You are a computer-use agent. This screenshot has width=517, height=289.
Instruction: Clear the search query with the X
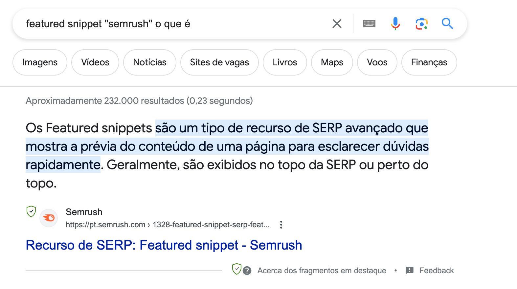[337, 23]
